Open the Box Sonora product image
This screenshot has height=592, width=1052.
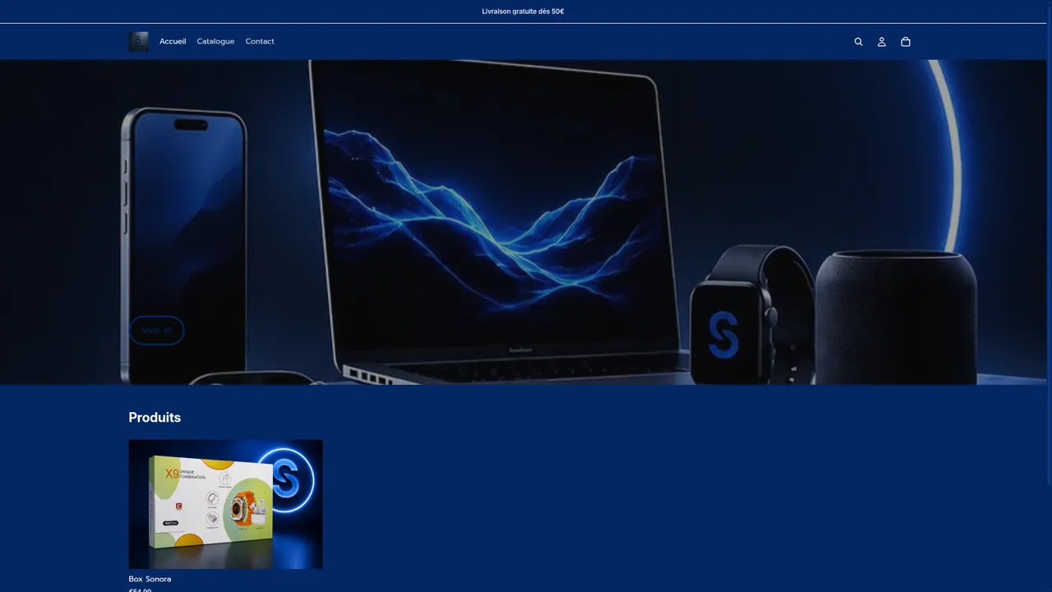(x=225, y=504)
